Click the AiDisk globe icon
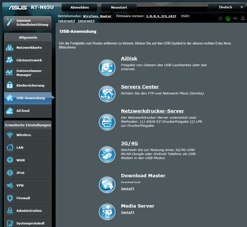The height and width of the screenshot is (227, 247). tap(107, 68)
